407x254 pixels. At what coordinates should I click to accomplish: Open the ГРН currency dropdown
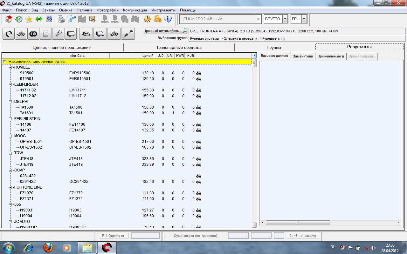click(x=304, y=19)
